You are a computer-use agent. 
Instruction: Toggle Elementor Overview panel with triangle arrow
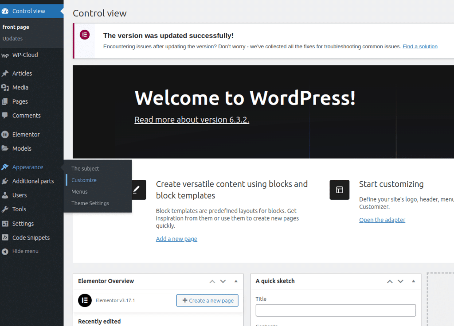(236, 281)
